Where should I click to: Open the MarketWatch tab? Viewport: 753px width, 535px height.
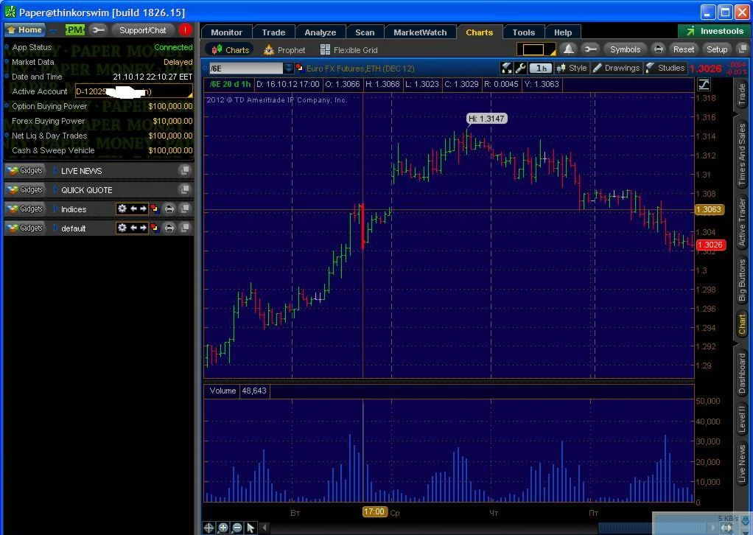click(x=420, y=32)
